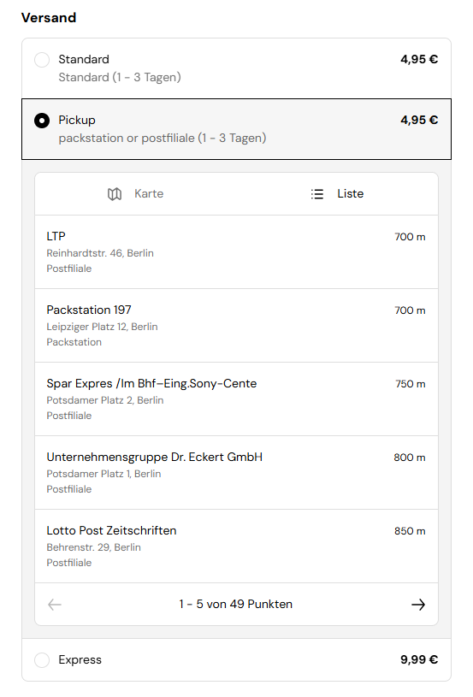
Task: Click the previous page arrow
Action: coord(55,605)
